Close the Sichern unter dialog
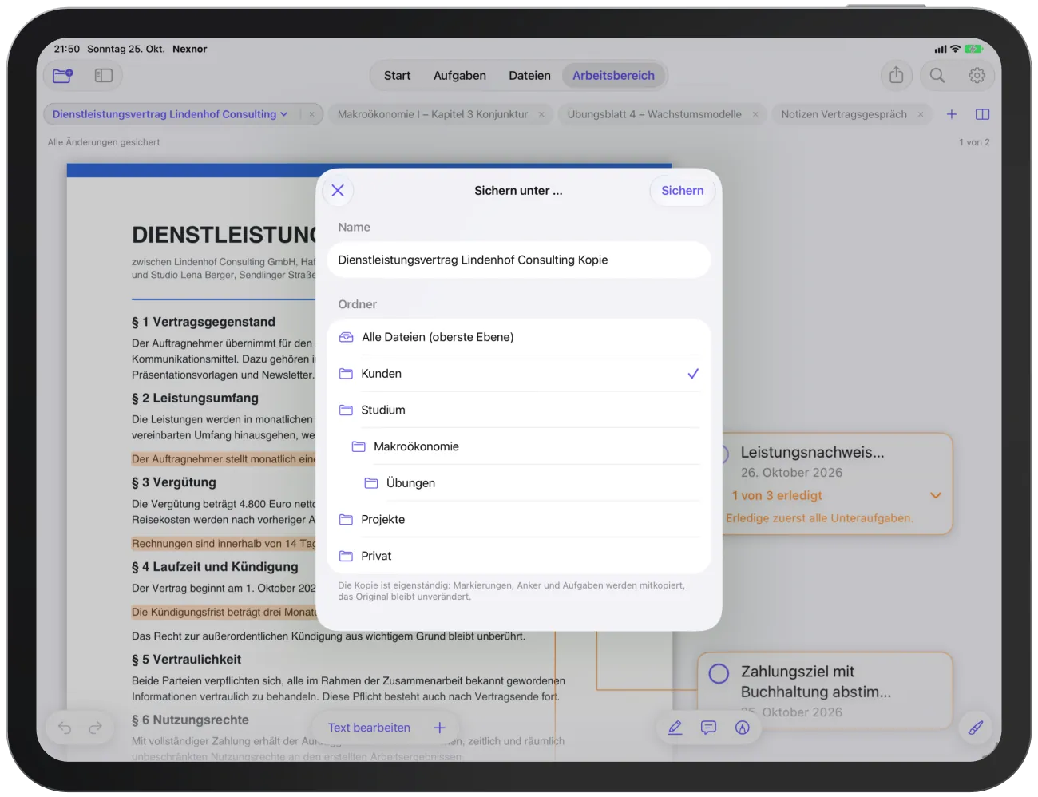Image resolution: width=1038 pixels, height=797 pixels. coord(338,190)
